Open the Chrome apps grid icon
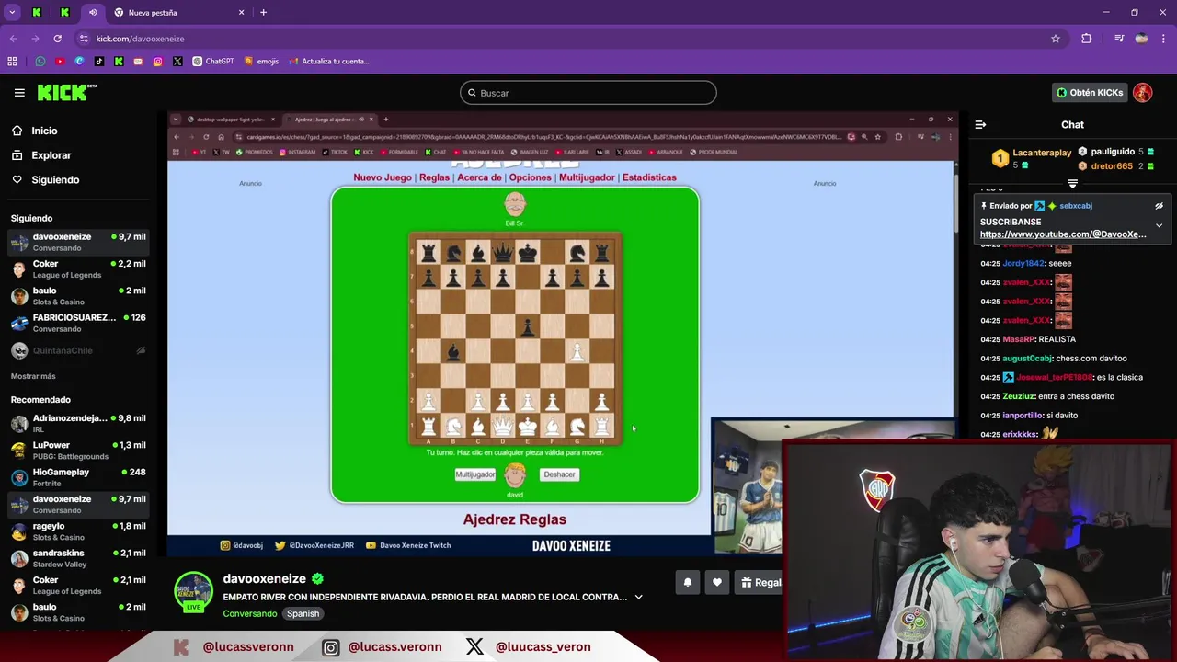Image resolution: width=1177 pixels, height=662 pixels. pyautogui.click(x=12, y=62)
